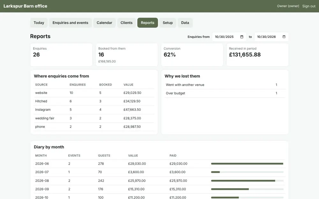Click the £29,029.50 value cell
The height and width of the screenshot is (199, 319).
click(x=132, y=93)
